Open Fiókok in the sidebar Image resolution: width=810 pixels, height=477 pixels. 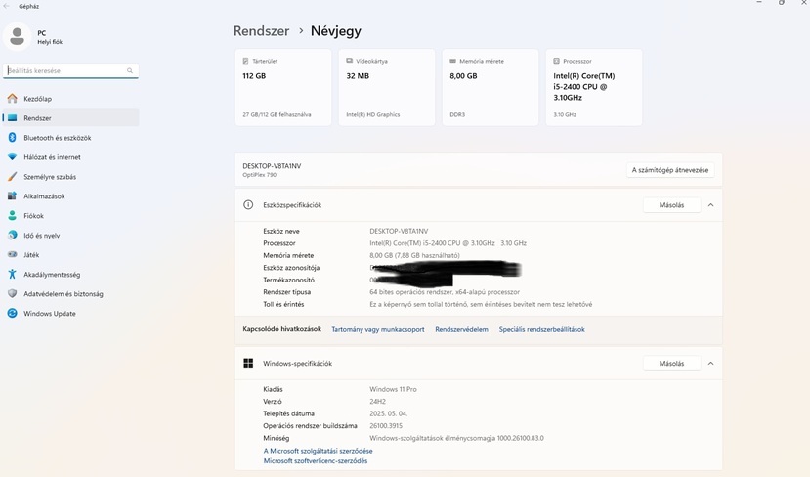click(x=70, y=215)
